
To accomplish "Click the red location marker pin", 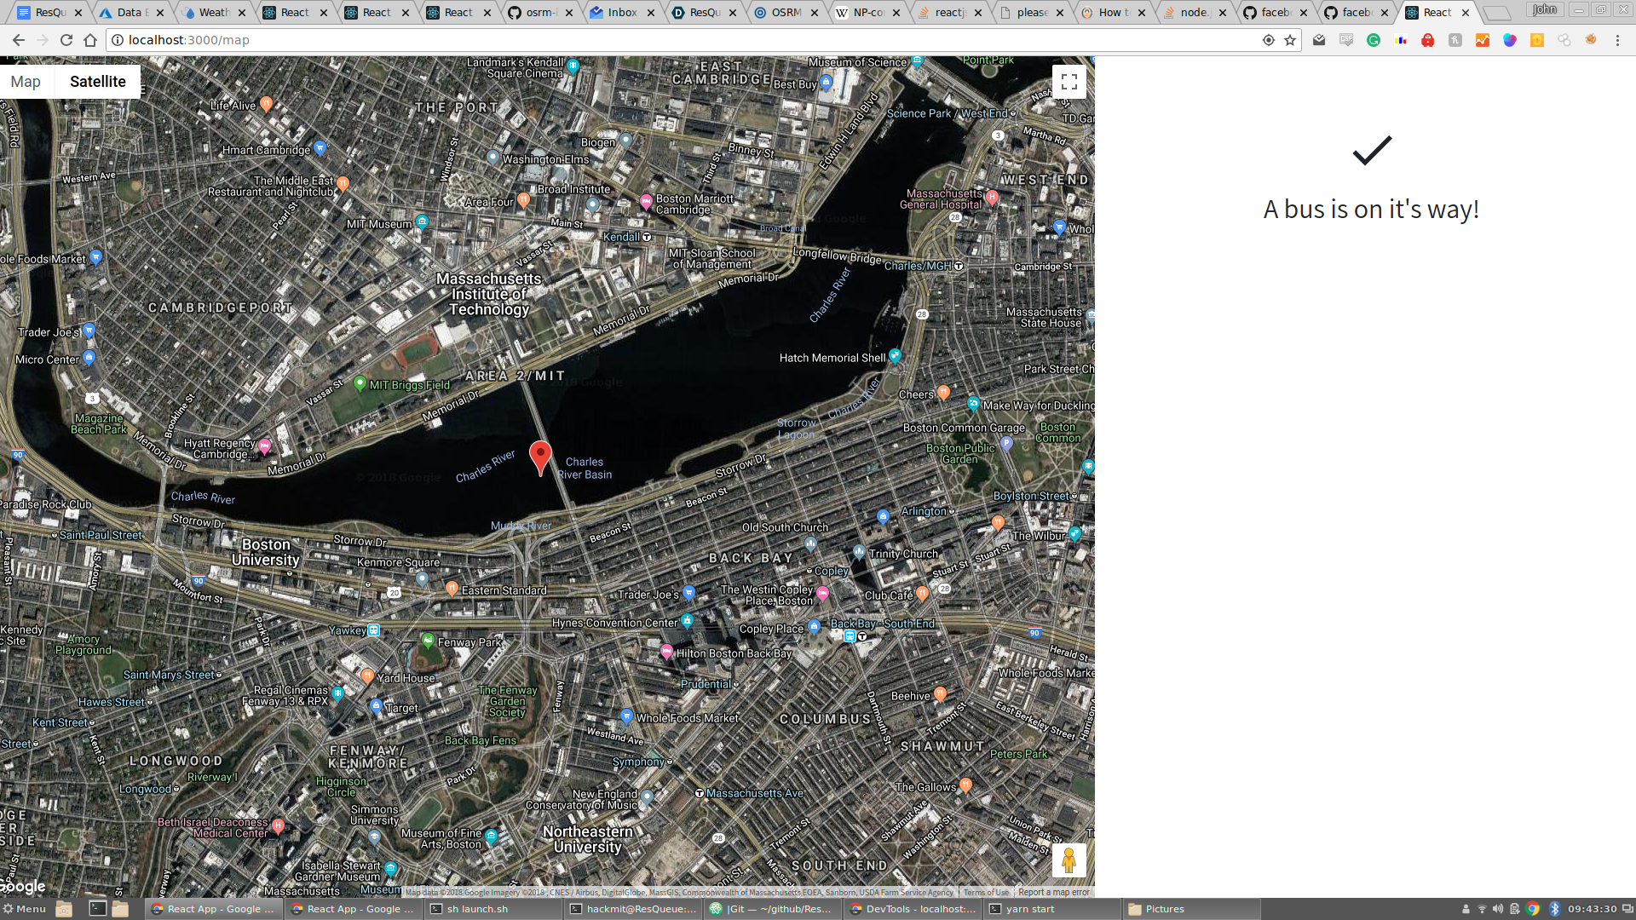I will (540, 456).
